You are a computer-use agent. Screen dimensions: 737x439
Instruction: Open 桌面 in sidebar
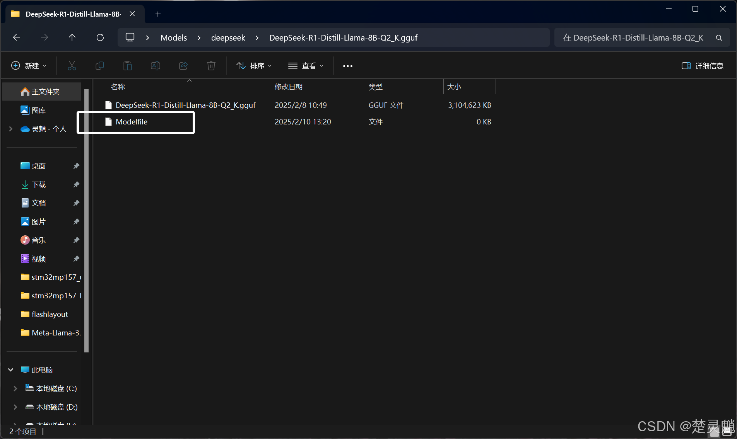pyautogui.click(x=39, y=166)
